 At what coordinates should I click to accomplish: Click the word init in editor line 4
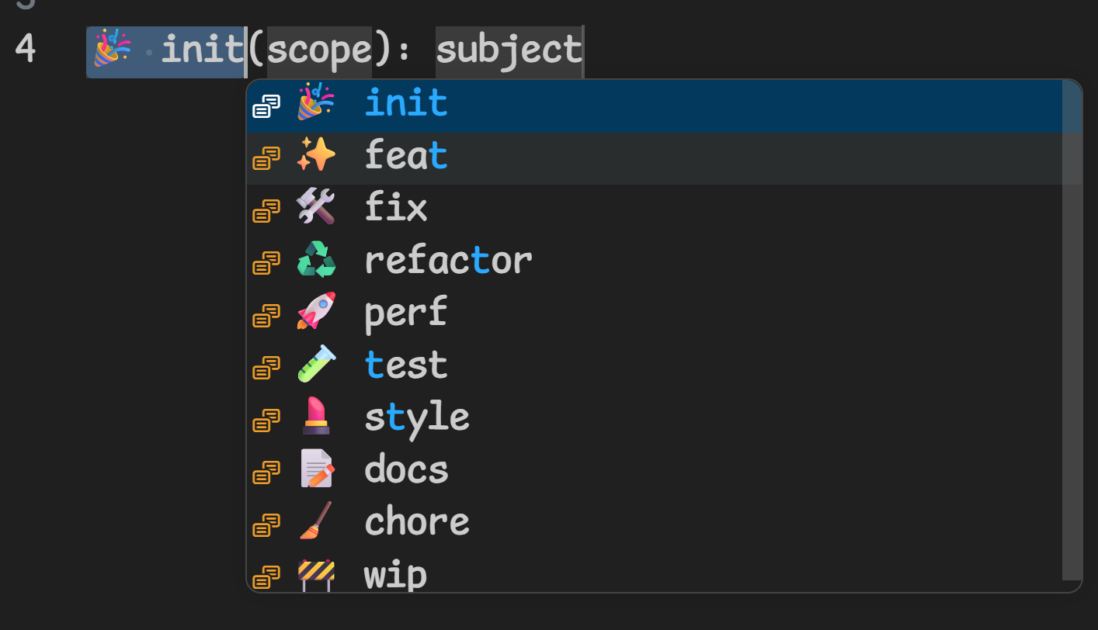point(203,50)
